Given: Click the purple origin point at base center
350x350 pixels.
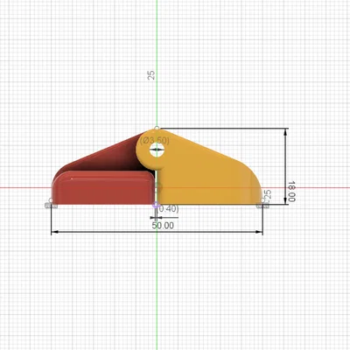Looking at the screenshot, I should (157, 205).
